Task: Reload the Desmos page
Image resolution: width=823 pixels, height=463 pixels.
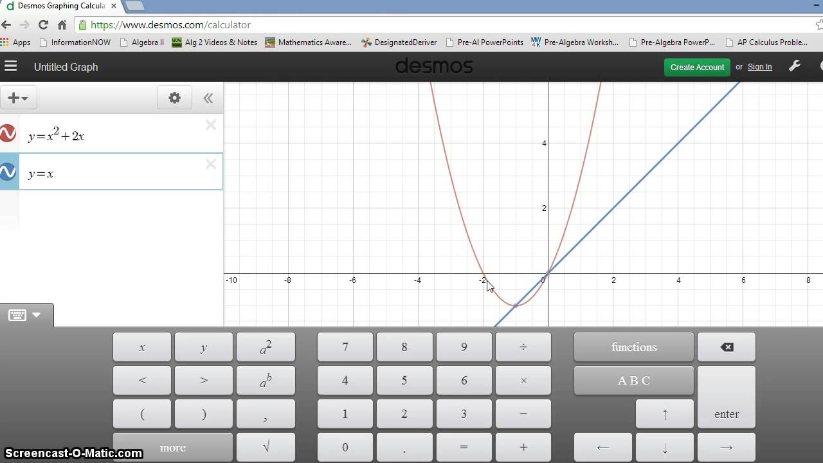Action: coord(43,24)
